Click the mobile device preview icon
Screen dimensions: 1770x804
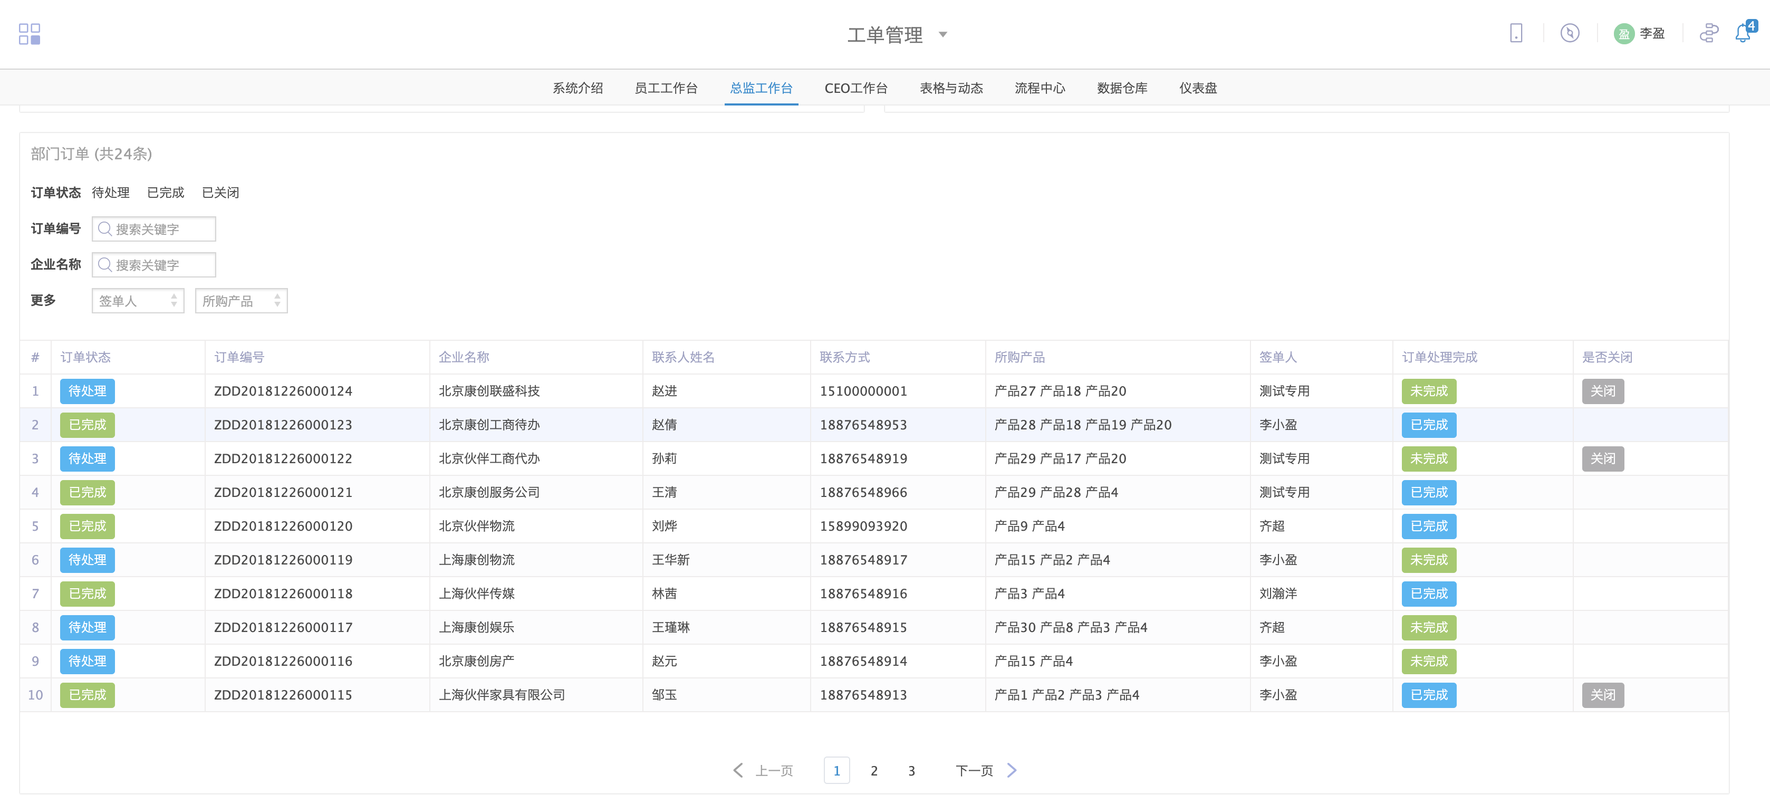tap(1516, 33)
